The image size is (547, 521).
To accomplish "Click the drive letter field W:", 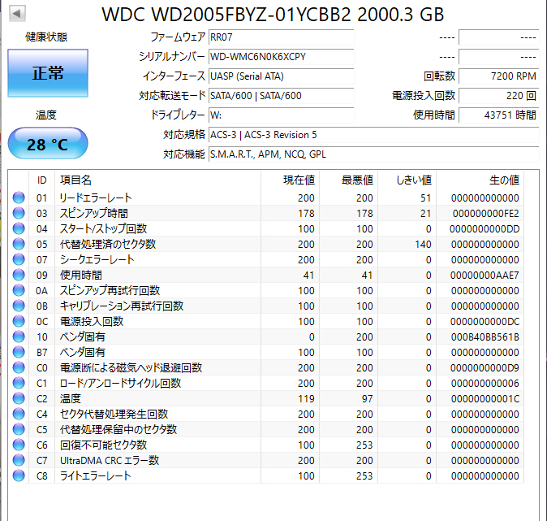I will pyautogui.click(x=281, y=115).
